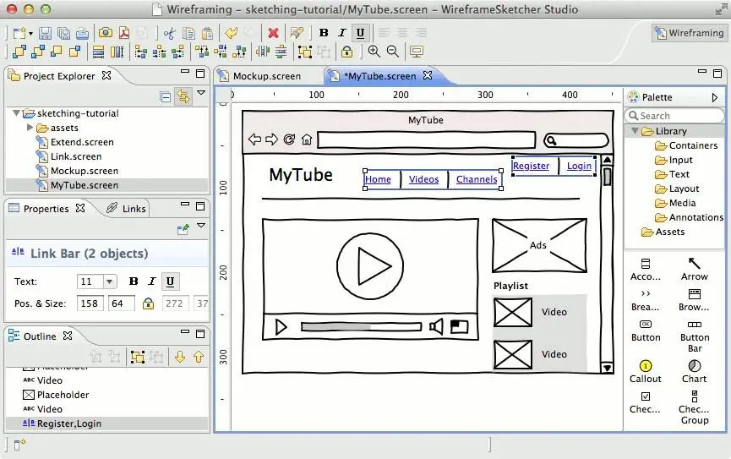Image resolution: width=731 pixels, height=459 pixels.
Task: Click the Save All toolbar icon
Action: pyautogui.click(x=63, y=33)
